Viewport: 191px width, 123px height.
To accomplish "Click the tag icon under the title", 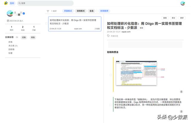I will [108, 36].
